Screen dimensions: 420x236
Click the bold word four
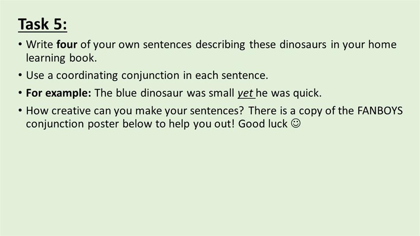[x=67, y=44]
